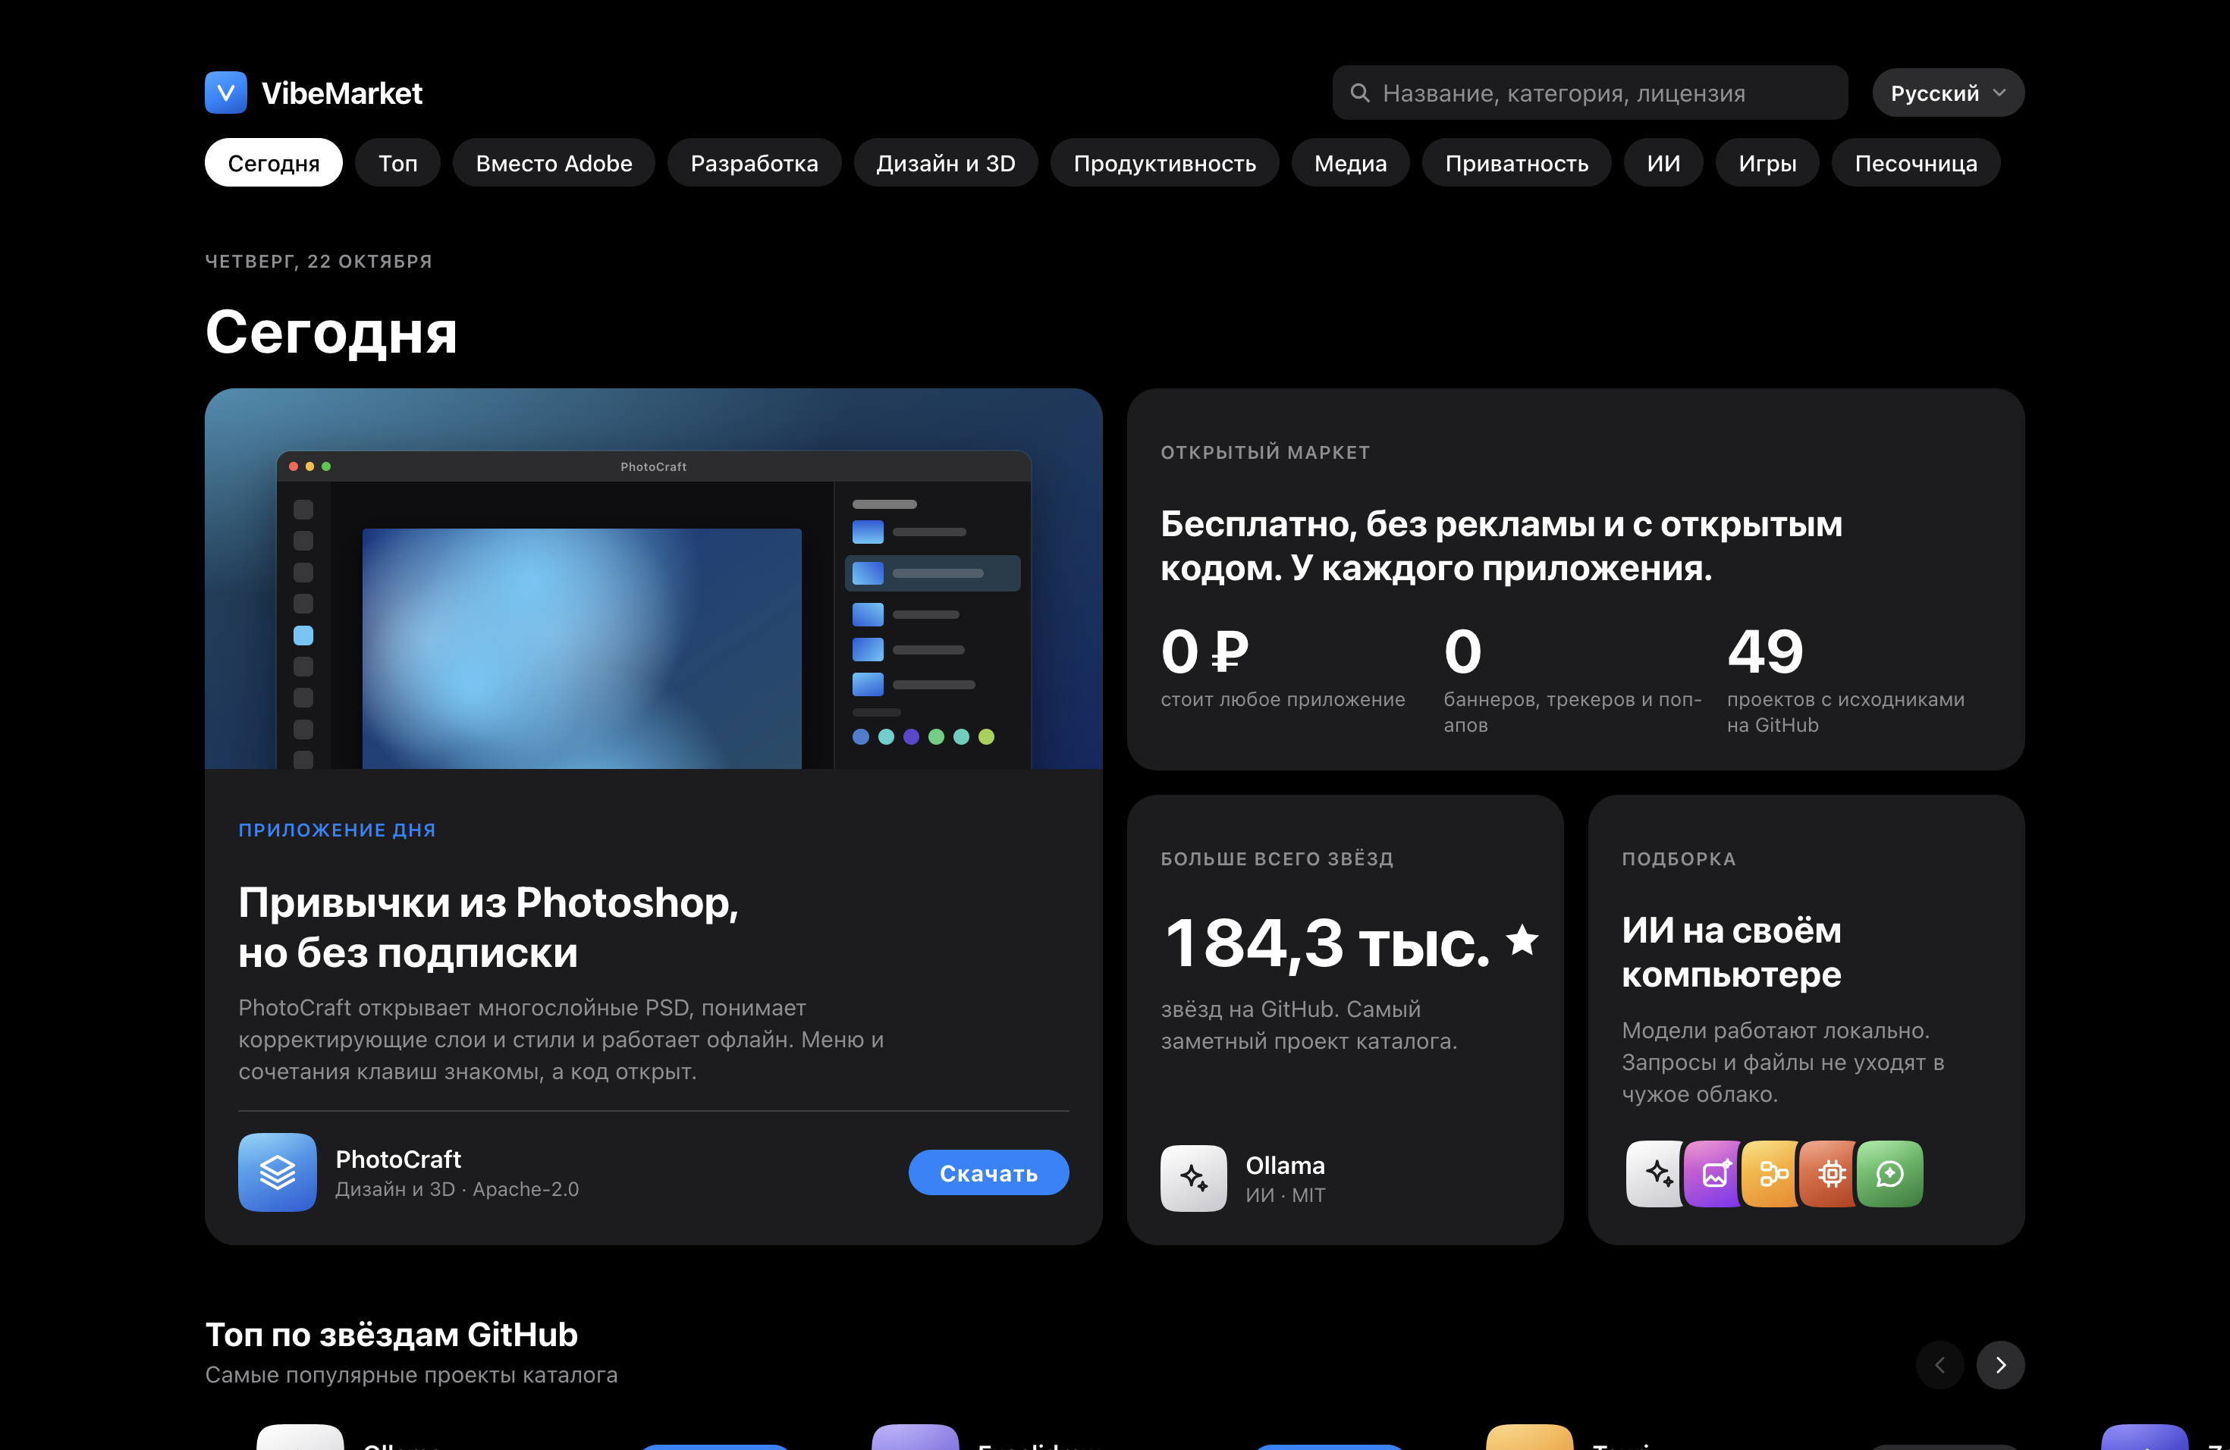Click the 184,3 тыс. stars figure
The height and width of the screenshot is (1450, 2230).
click(1327, 943)
